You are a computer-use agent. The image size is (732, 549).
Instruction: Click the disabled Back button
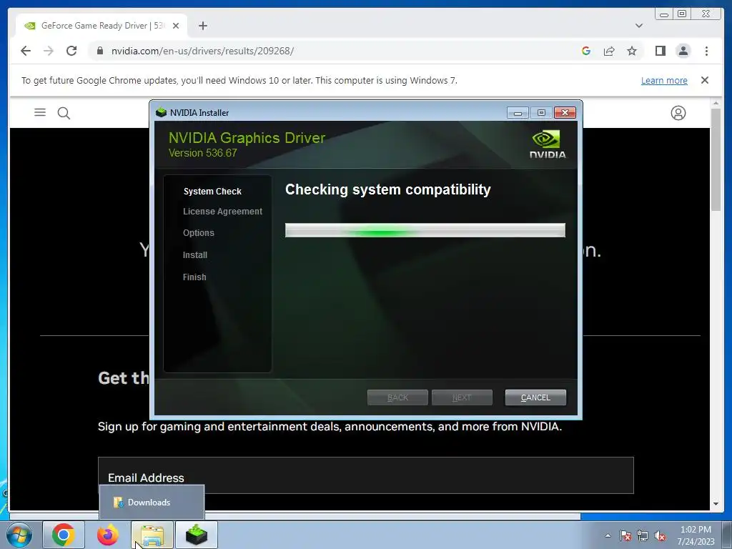point(397,397)
